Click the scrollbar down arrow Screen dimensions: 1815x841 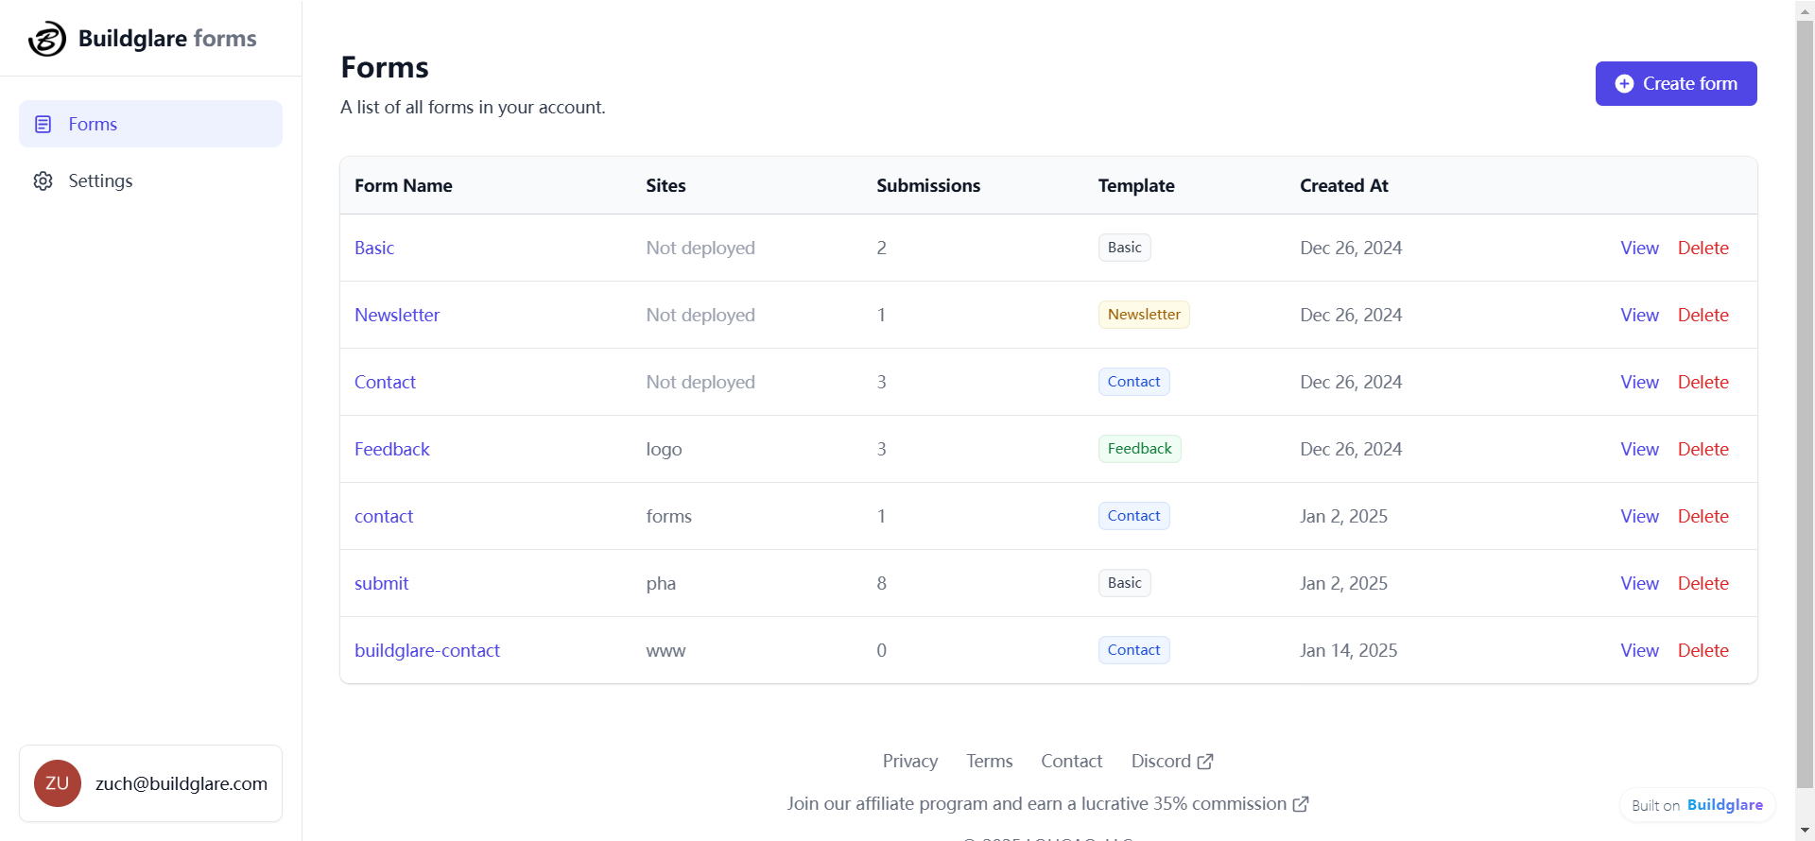[1806, 831]
